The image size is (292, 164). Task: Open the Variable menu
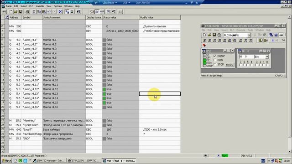point(40,6)
